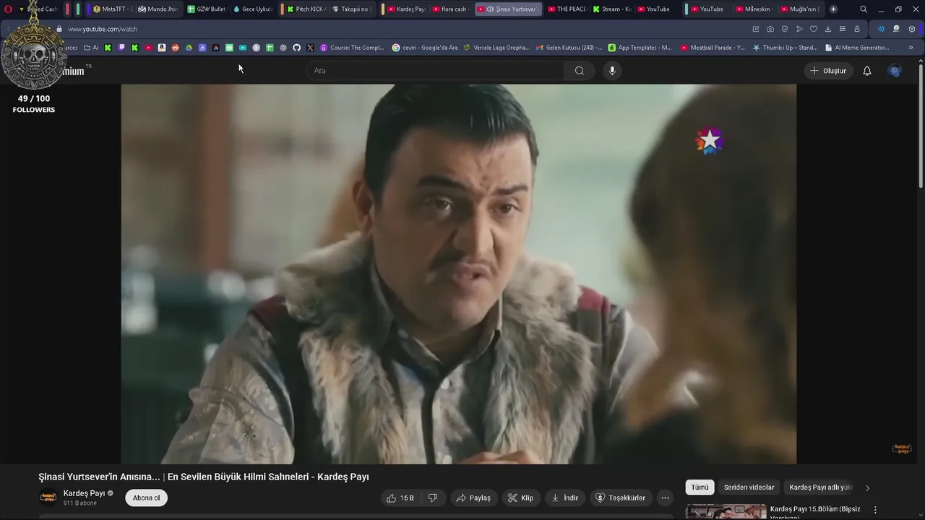Open the YouTube account avatar menu
Screen dimensions: 925x520
coord(895,71)
